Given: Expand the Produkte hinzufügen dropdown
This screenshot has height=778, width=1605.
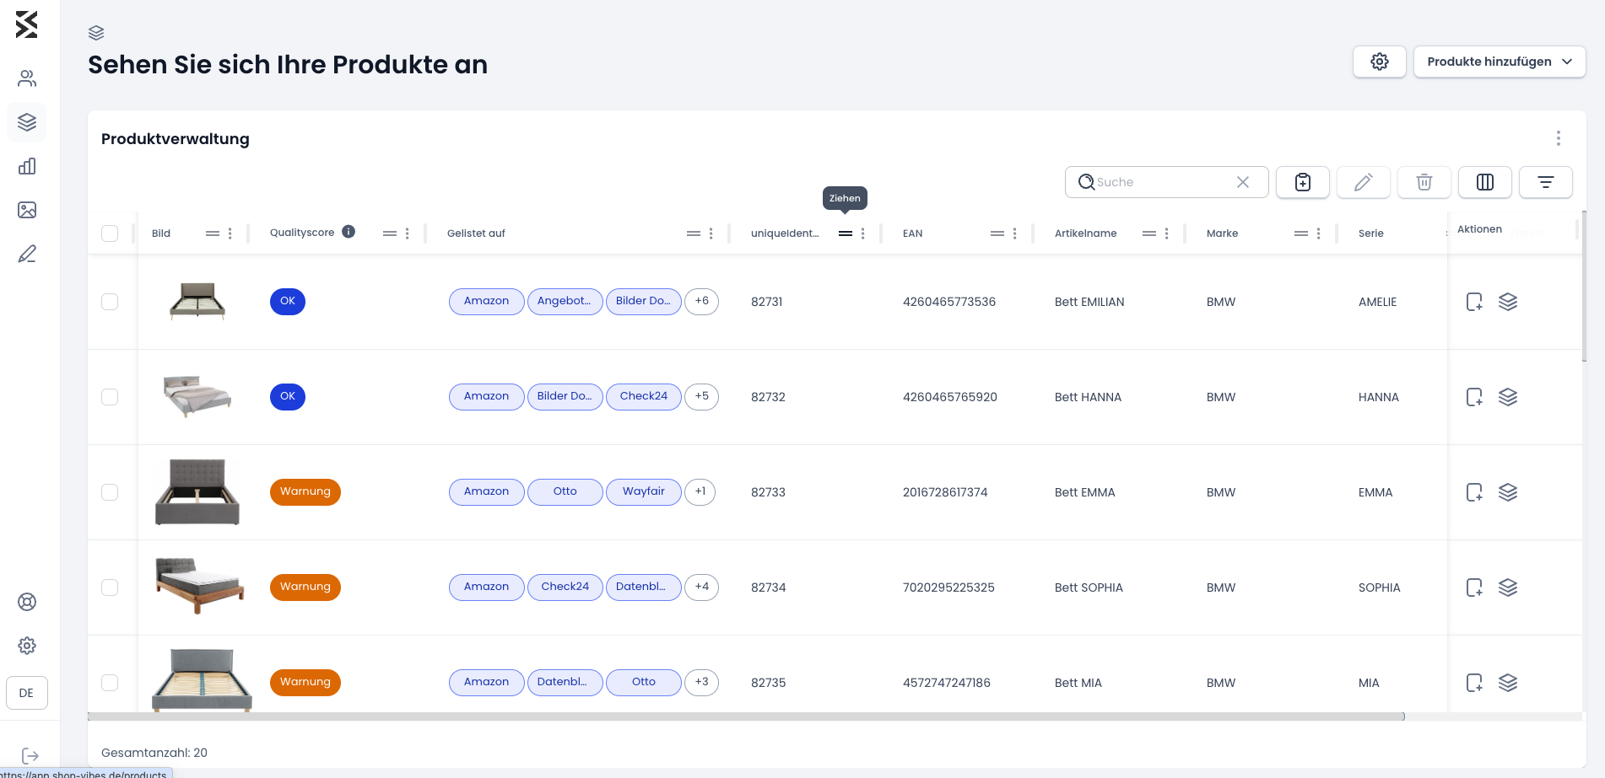Looking at the screenshot, I should (1499, 62).
